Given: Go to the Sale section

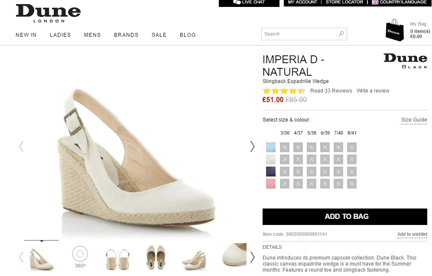Looking at the screenshot, I should [159, 35].
